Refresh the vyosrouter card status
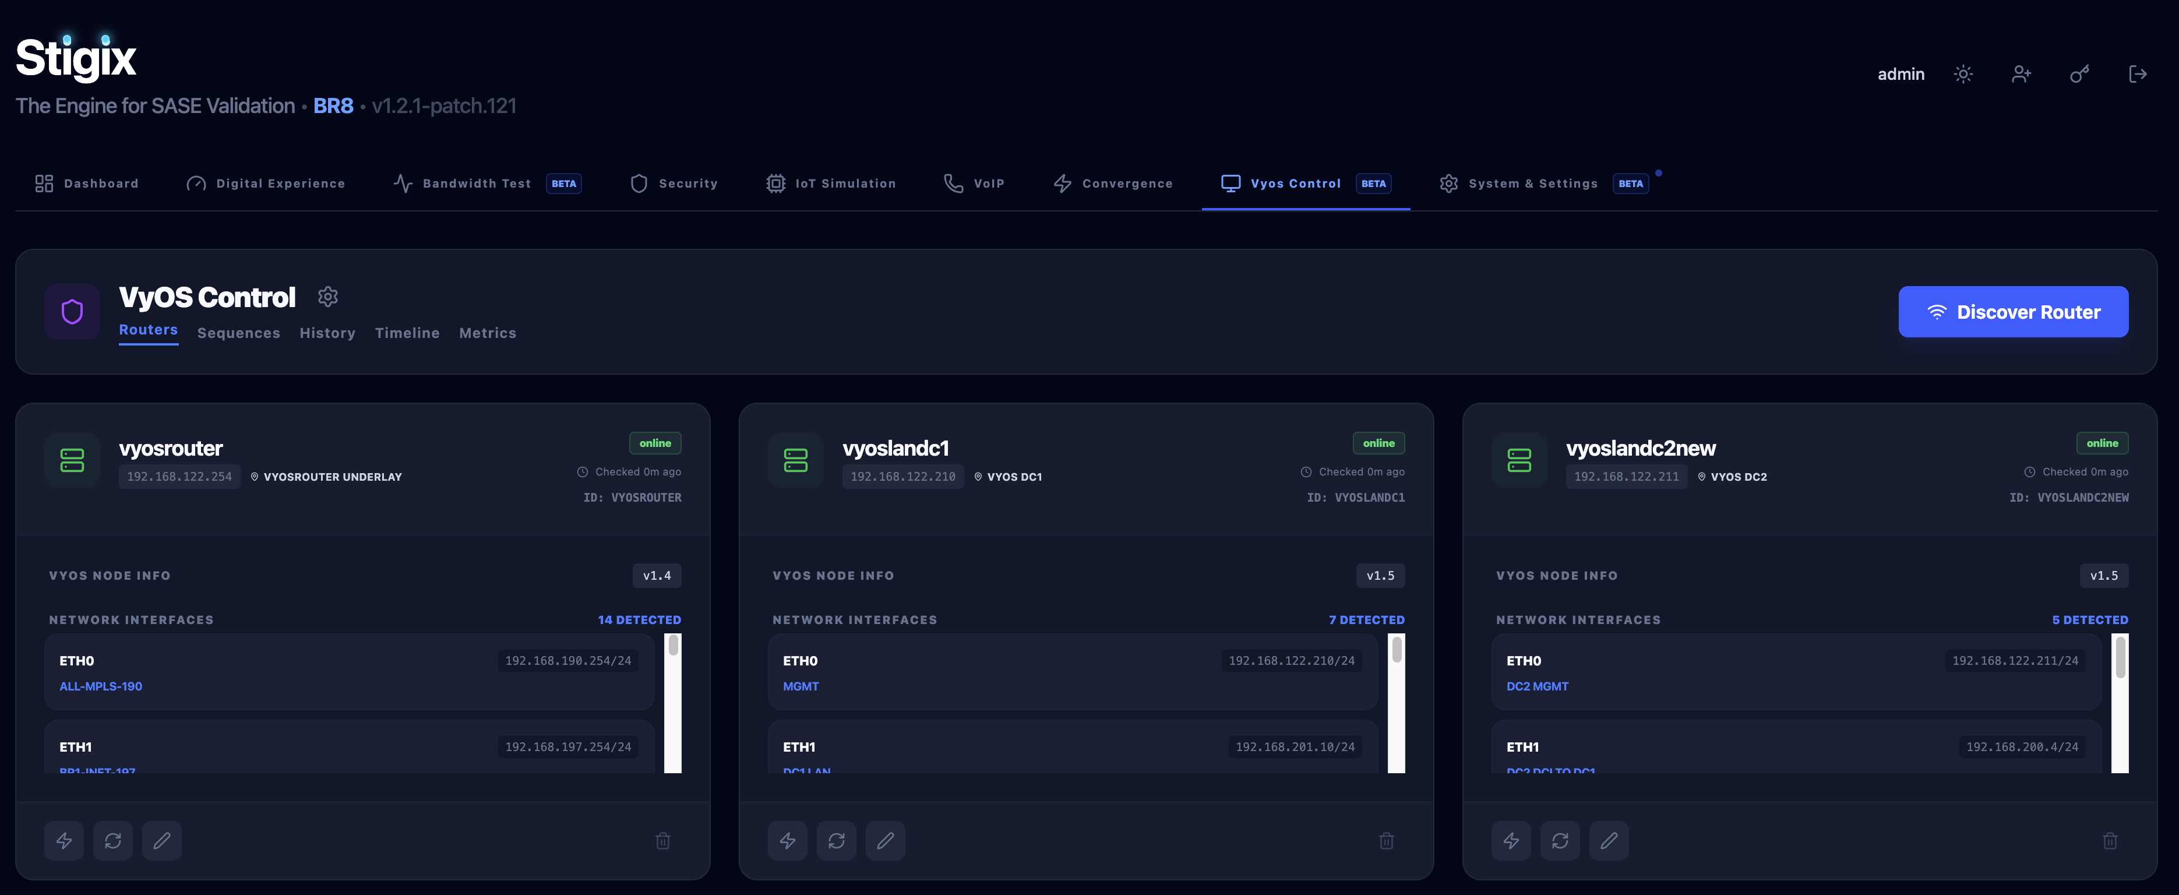Screen dimensions: 2179x895 coord(112,840)
